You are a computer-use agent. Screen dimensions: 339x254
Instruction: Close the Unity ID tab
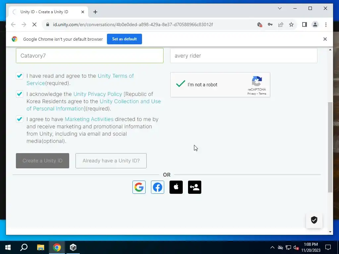click(x=82, y=12)
